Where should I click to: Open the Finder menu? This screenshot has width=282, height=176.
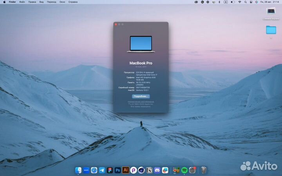pyautogui.click(x=13, y=2)
